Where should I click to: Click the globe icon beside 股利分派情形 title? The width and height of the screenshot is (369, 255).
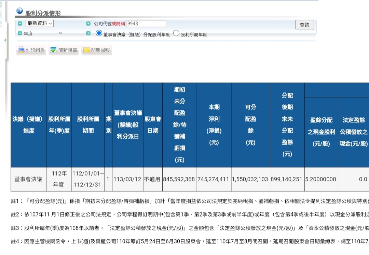pos(19,11)
